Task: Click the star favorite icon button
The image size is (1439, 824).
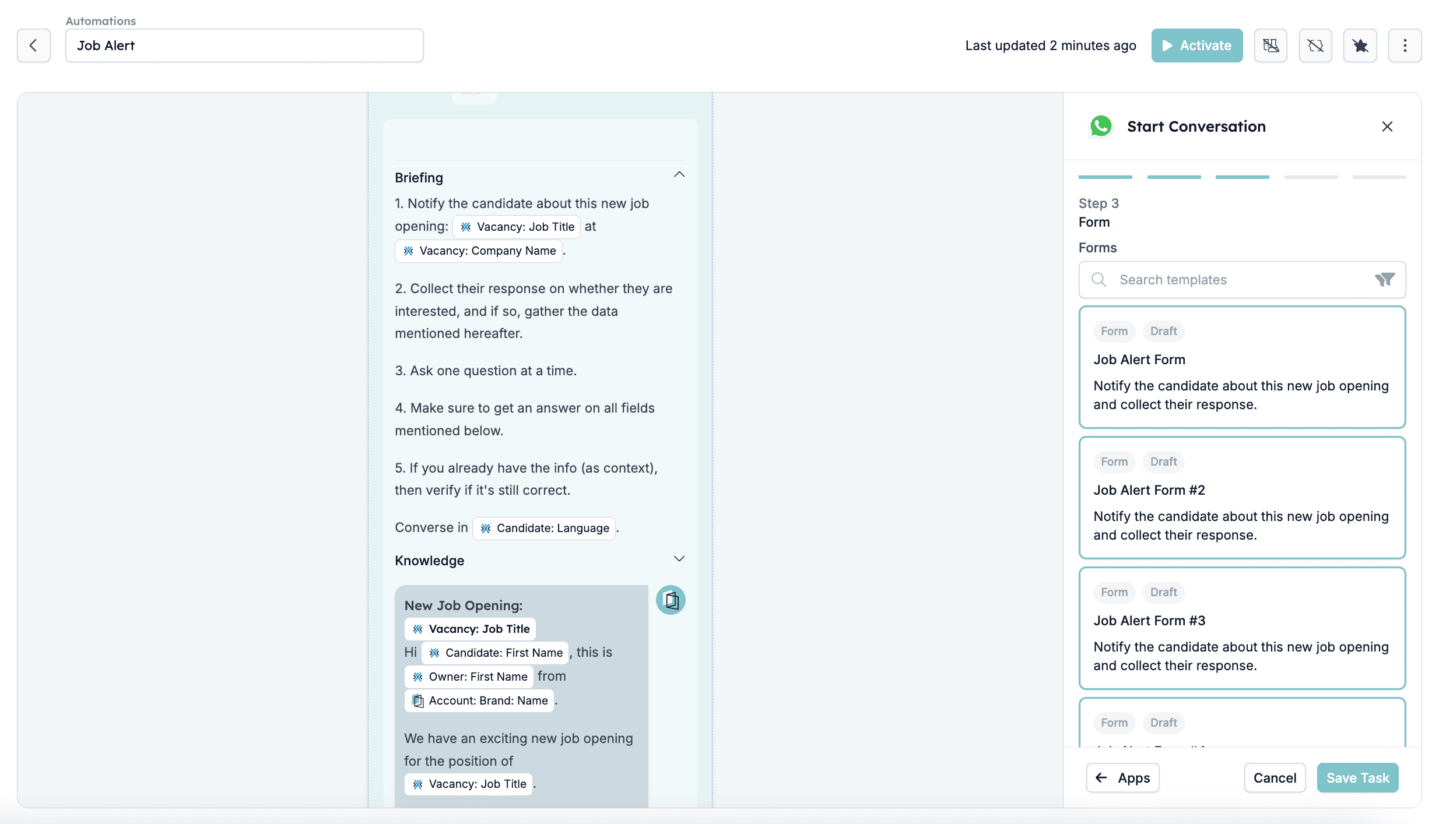Action: pyautogui.click(x=1360, y=45)
